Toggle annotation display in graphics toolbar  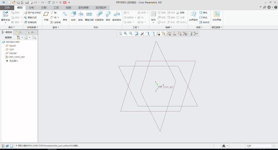[190, 34]
